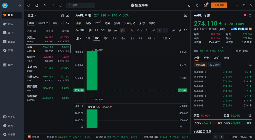Open the VS comparison tool
The image size is (255, 140).
(x=103, y=30)
